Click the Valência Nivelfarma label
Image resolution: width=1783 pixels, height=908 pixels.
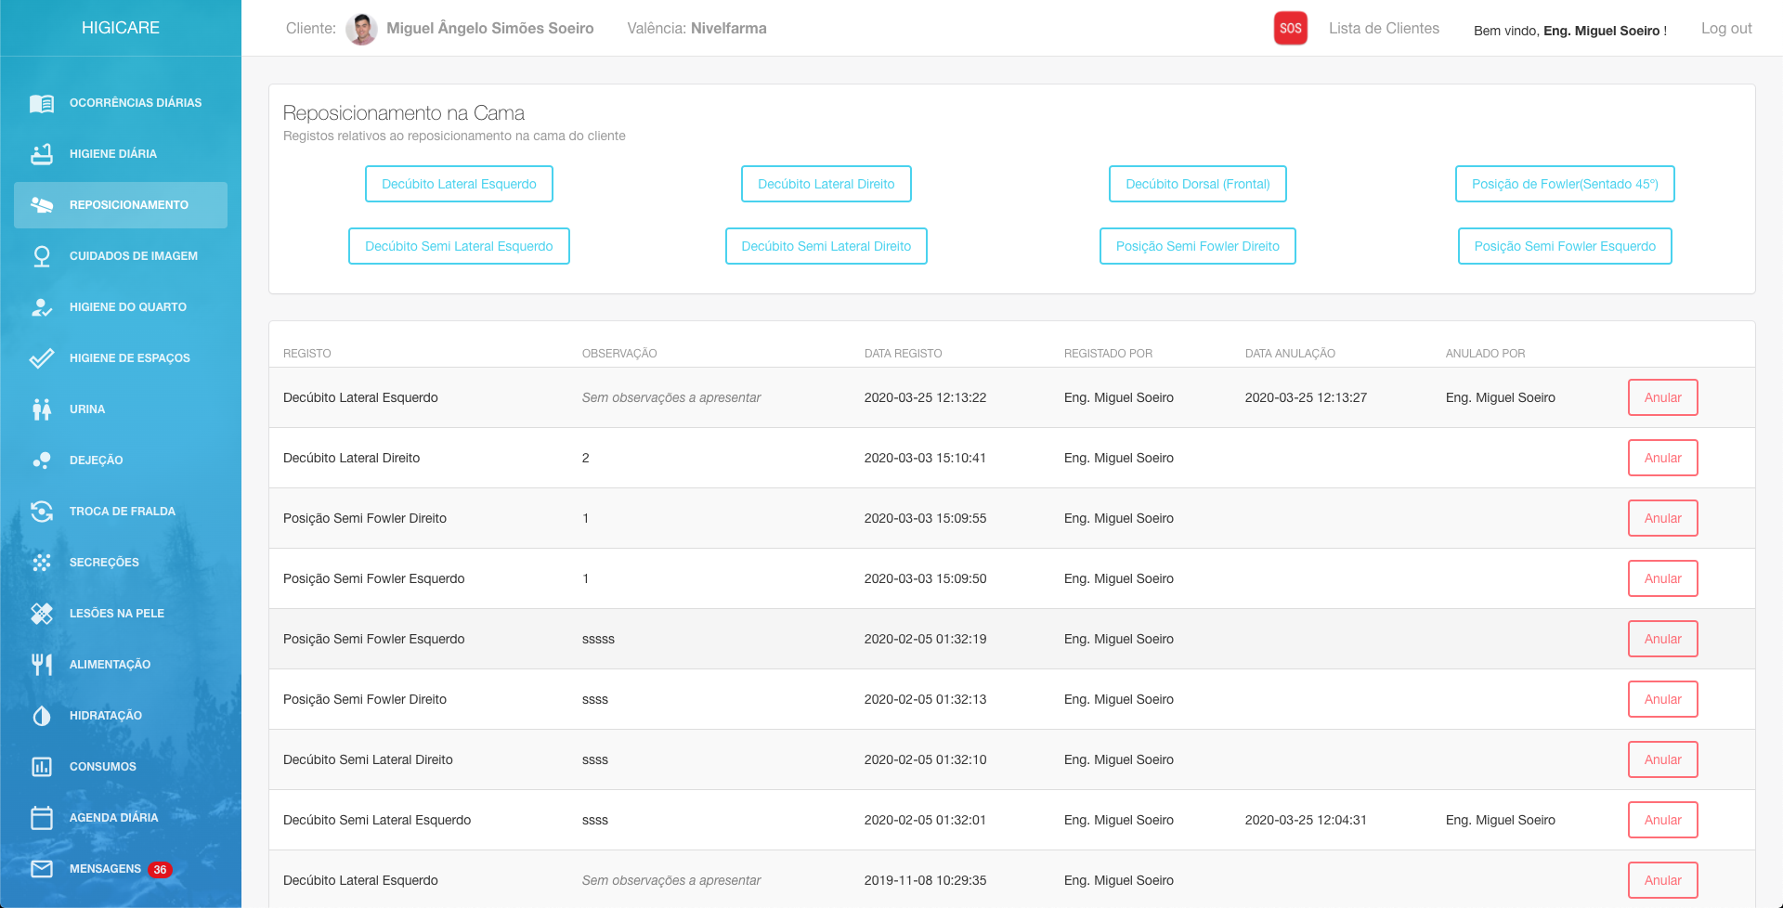coord(696,29)
